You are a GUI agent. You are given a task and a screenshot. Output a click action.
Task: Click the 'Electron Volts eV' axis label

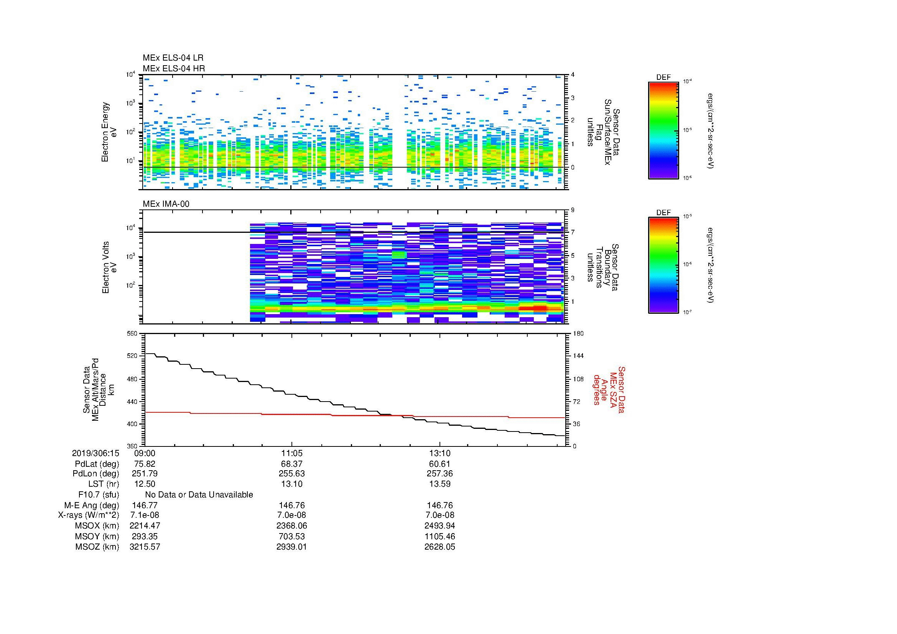[x=109, y=267]
